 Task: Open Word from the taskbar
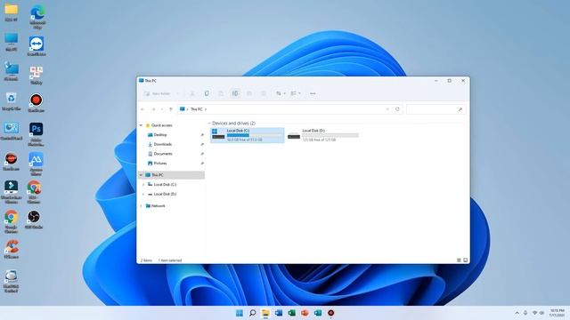tap(279, 313)
